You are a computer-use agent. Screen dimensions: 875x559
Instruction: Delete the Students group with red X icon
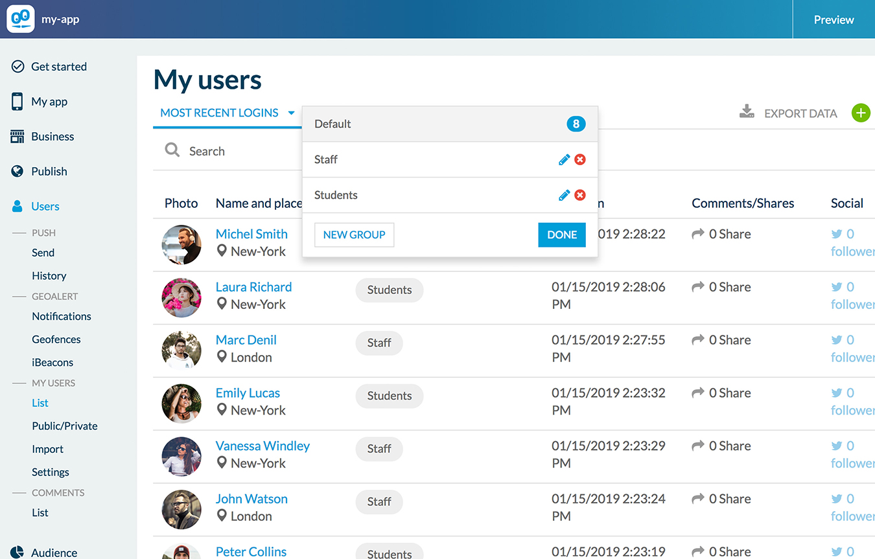coord(580,195)
